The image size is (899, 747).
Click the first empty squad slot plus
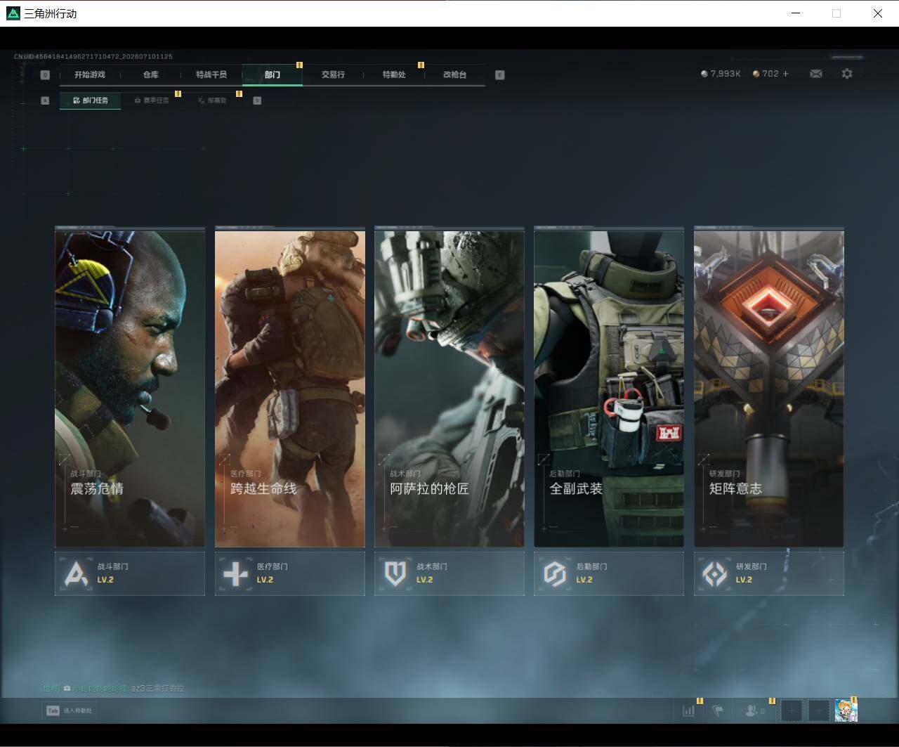click(792, 710)
